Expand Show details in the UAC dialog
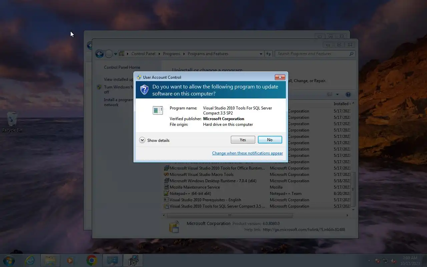This screenshot has height=267, width=427. point(154,140)
